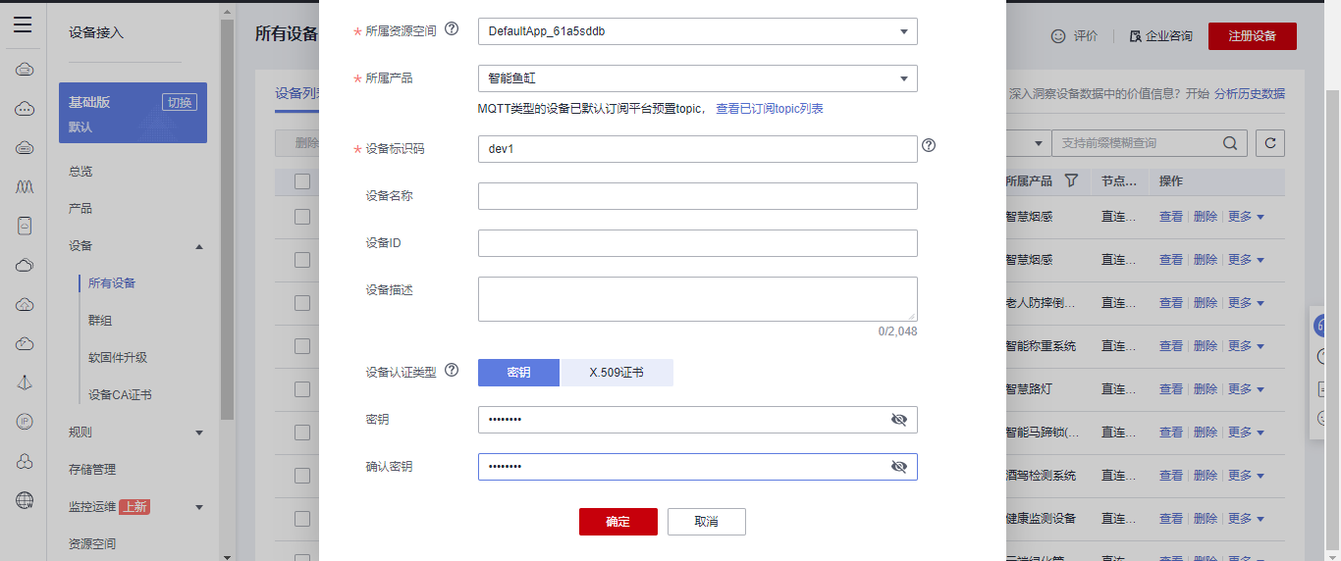Tick the checkbox for the 智慧路灯 row
The height and width of the screenshot is (561, 1341).
302,389
